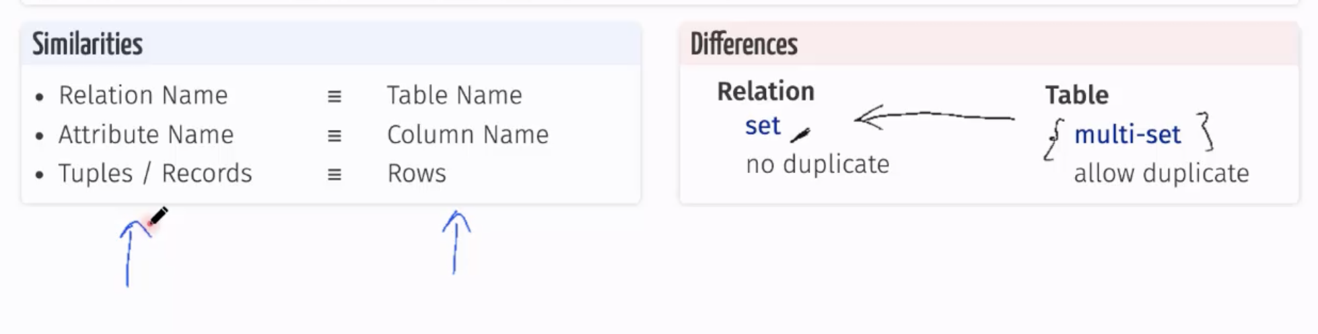Click the equivalence symbol beside Tuples / Records

(334, 174)
